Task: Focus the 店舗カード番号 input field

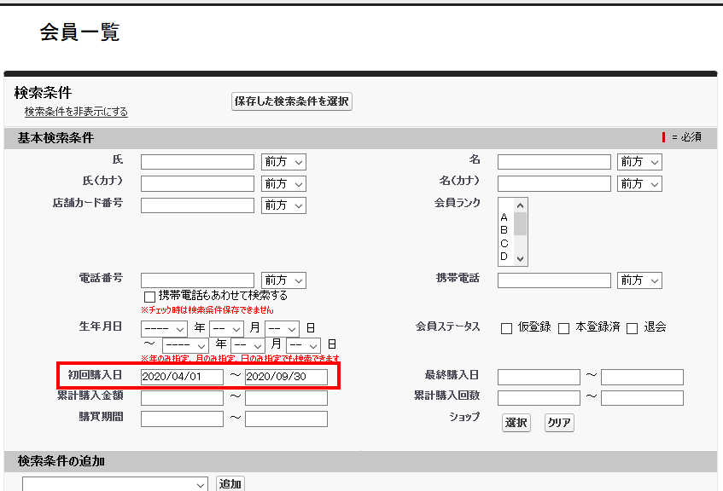Action: [x=197, y=205]
